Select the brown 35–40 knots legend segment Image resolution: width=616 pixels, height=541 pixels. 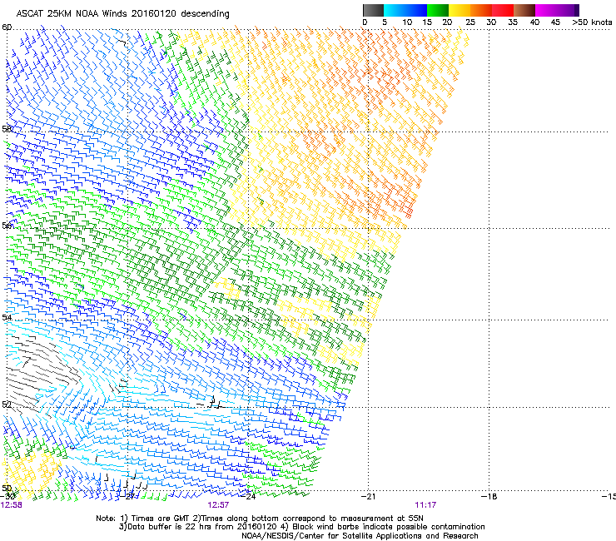pyautogui.click(x=524, y=10)
